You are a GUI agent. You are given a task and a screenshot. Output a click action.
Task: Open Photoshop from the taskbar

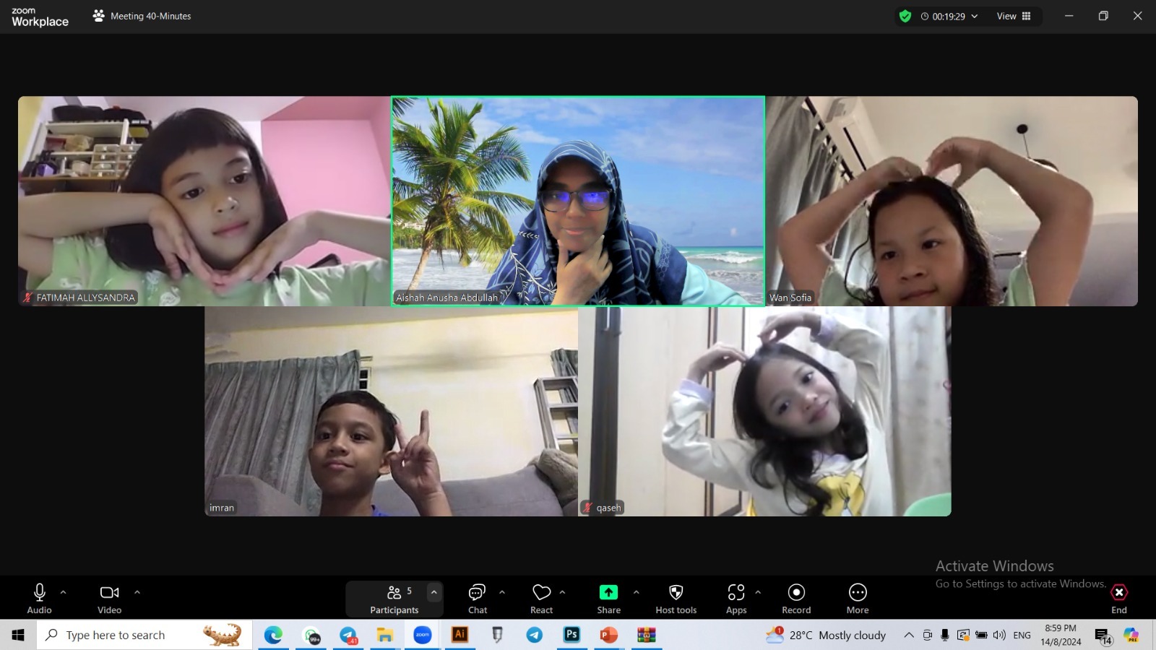coord(571,635)
